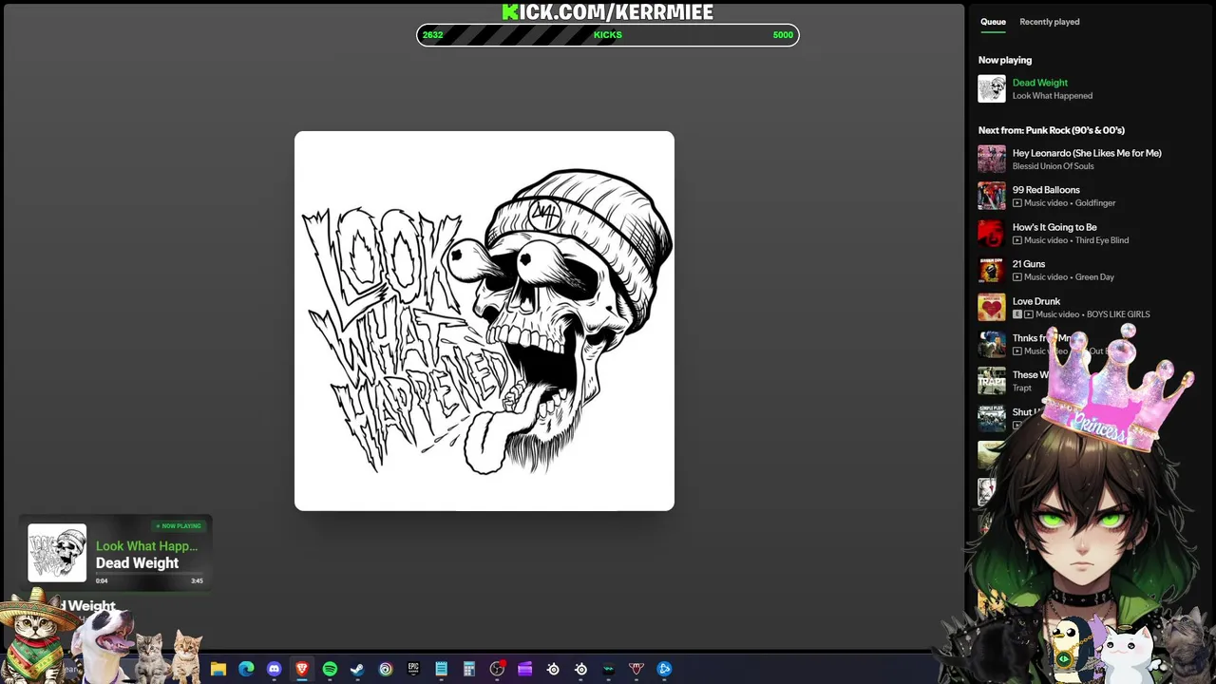Open File Explorer from the taskbar
The height and width of the screenshot is (684, 1216).
tap(218, 669)
